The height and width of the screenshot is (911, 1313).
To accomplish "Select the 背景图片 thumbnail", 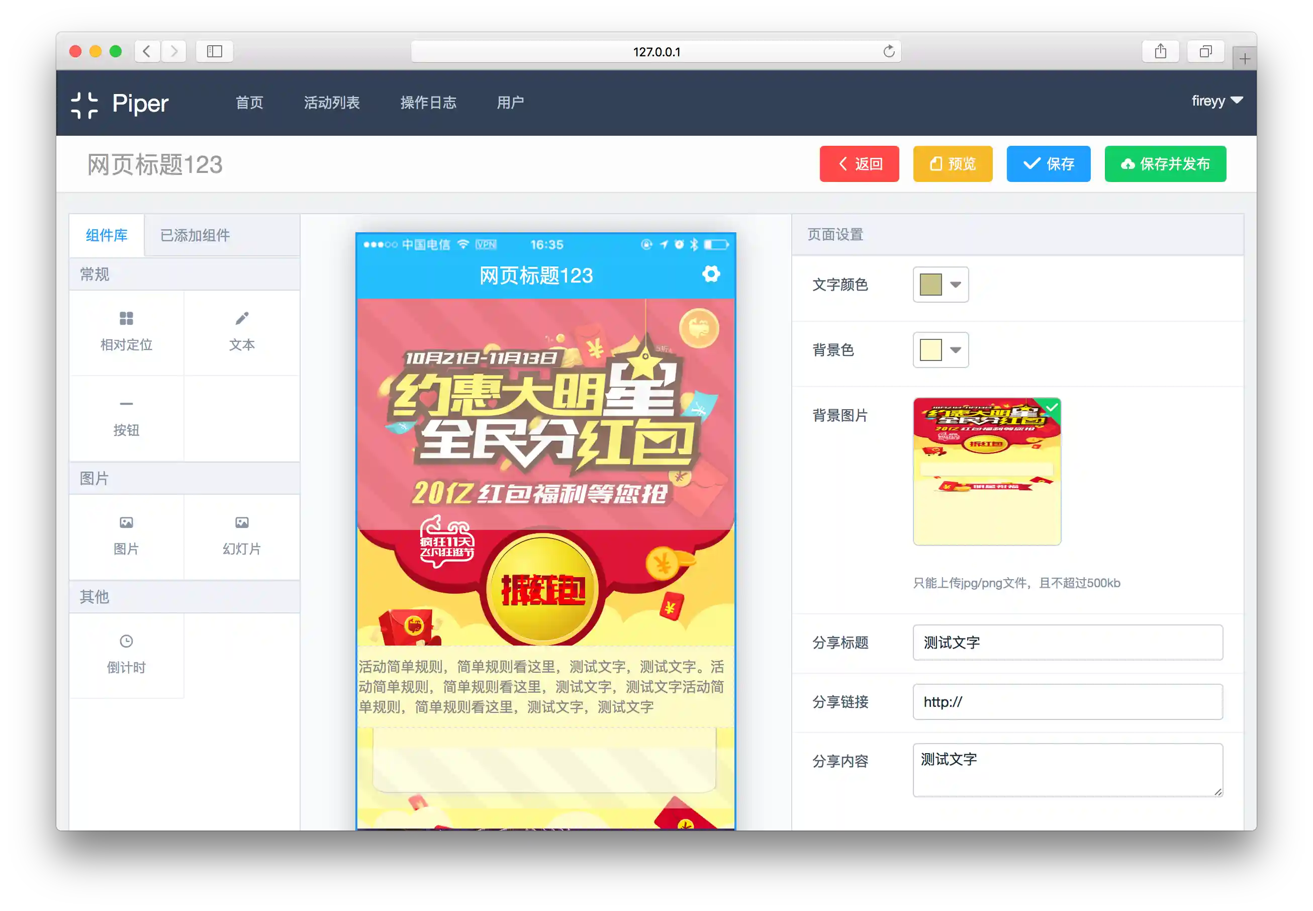I will [x=986, y=472].
